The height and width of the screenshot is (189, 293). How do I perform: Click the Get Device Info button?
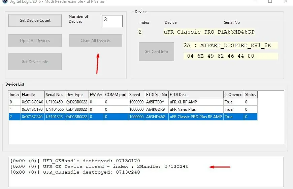click(35, 62)
